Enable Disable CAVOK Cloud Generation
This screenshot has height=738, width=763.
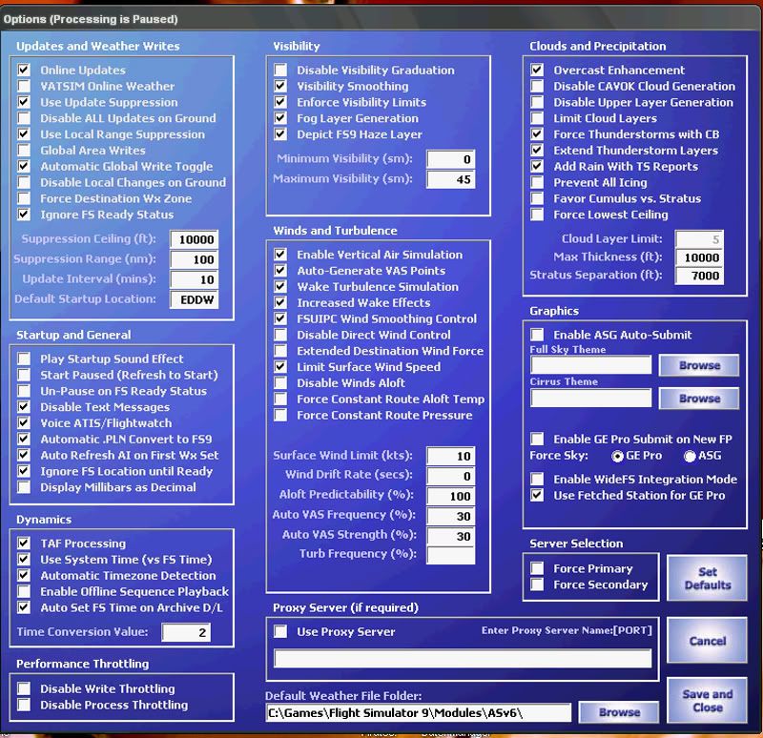pyautogui.click(x=537, y=86)
